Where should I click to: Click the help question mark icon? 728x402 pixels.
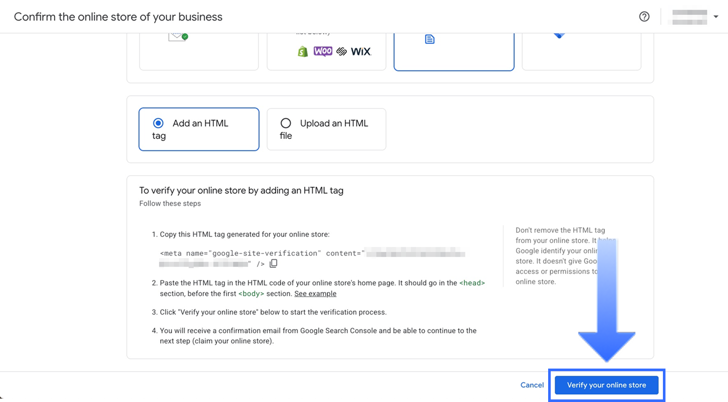644,17
